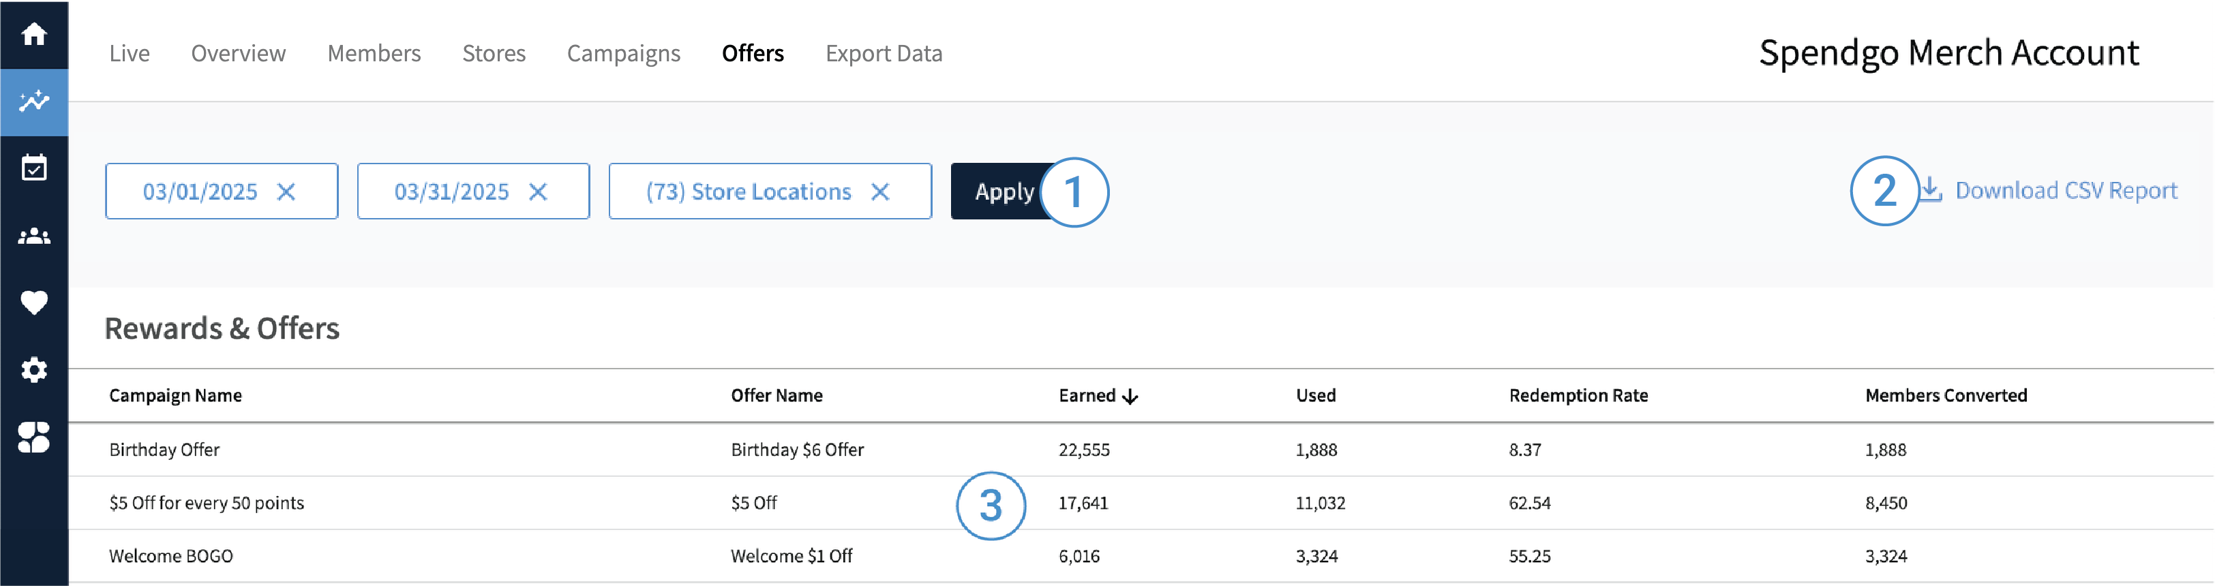Screen dimensions: 2215x586
Task: Go to the Export Data tab
Action: 883,53
